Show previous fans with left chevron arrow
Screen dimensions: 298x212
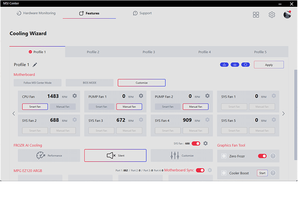[14, 114]
